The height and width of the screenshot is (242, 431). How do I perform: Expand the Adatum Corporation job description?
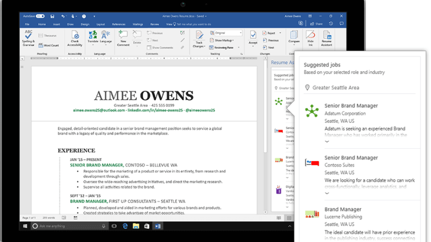(x=327, y=141)
